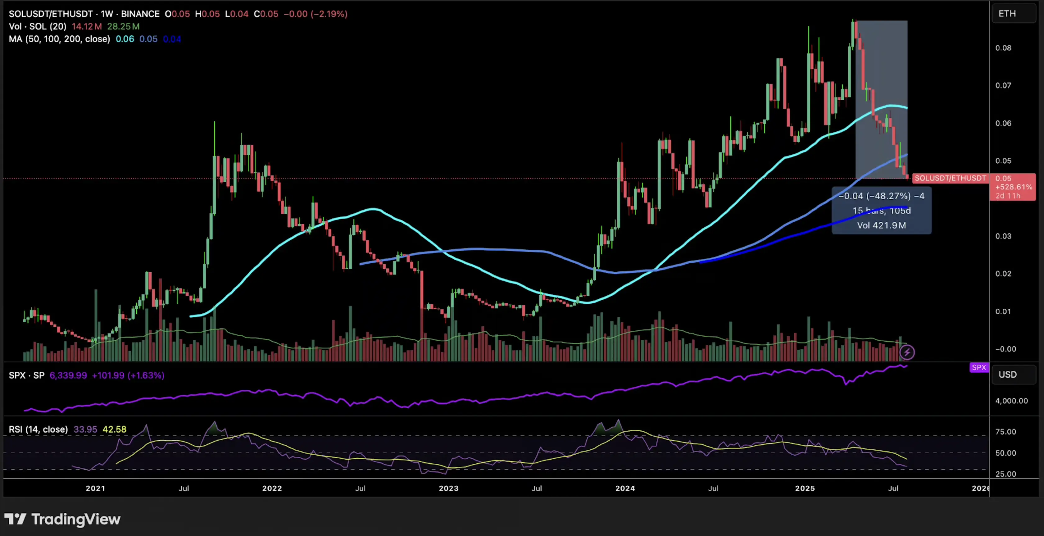
Task: Select the SOLUSDT/ETHUSDT symbol title
Action: (51, 13)
